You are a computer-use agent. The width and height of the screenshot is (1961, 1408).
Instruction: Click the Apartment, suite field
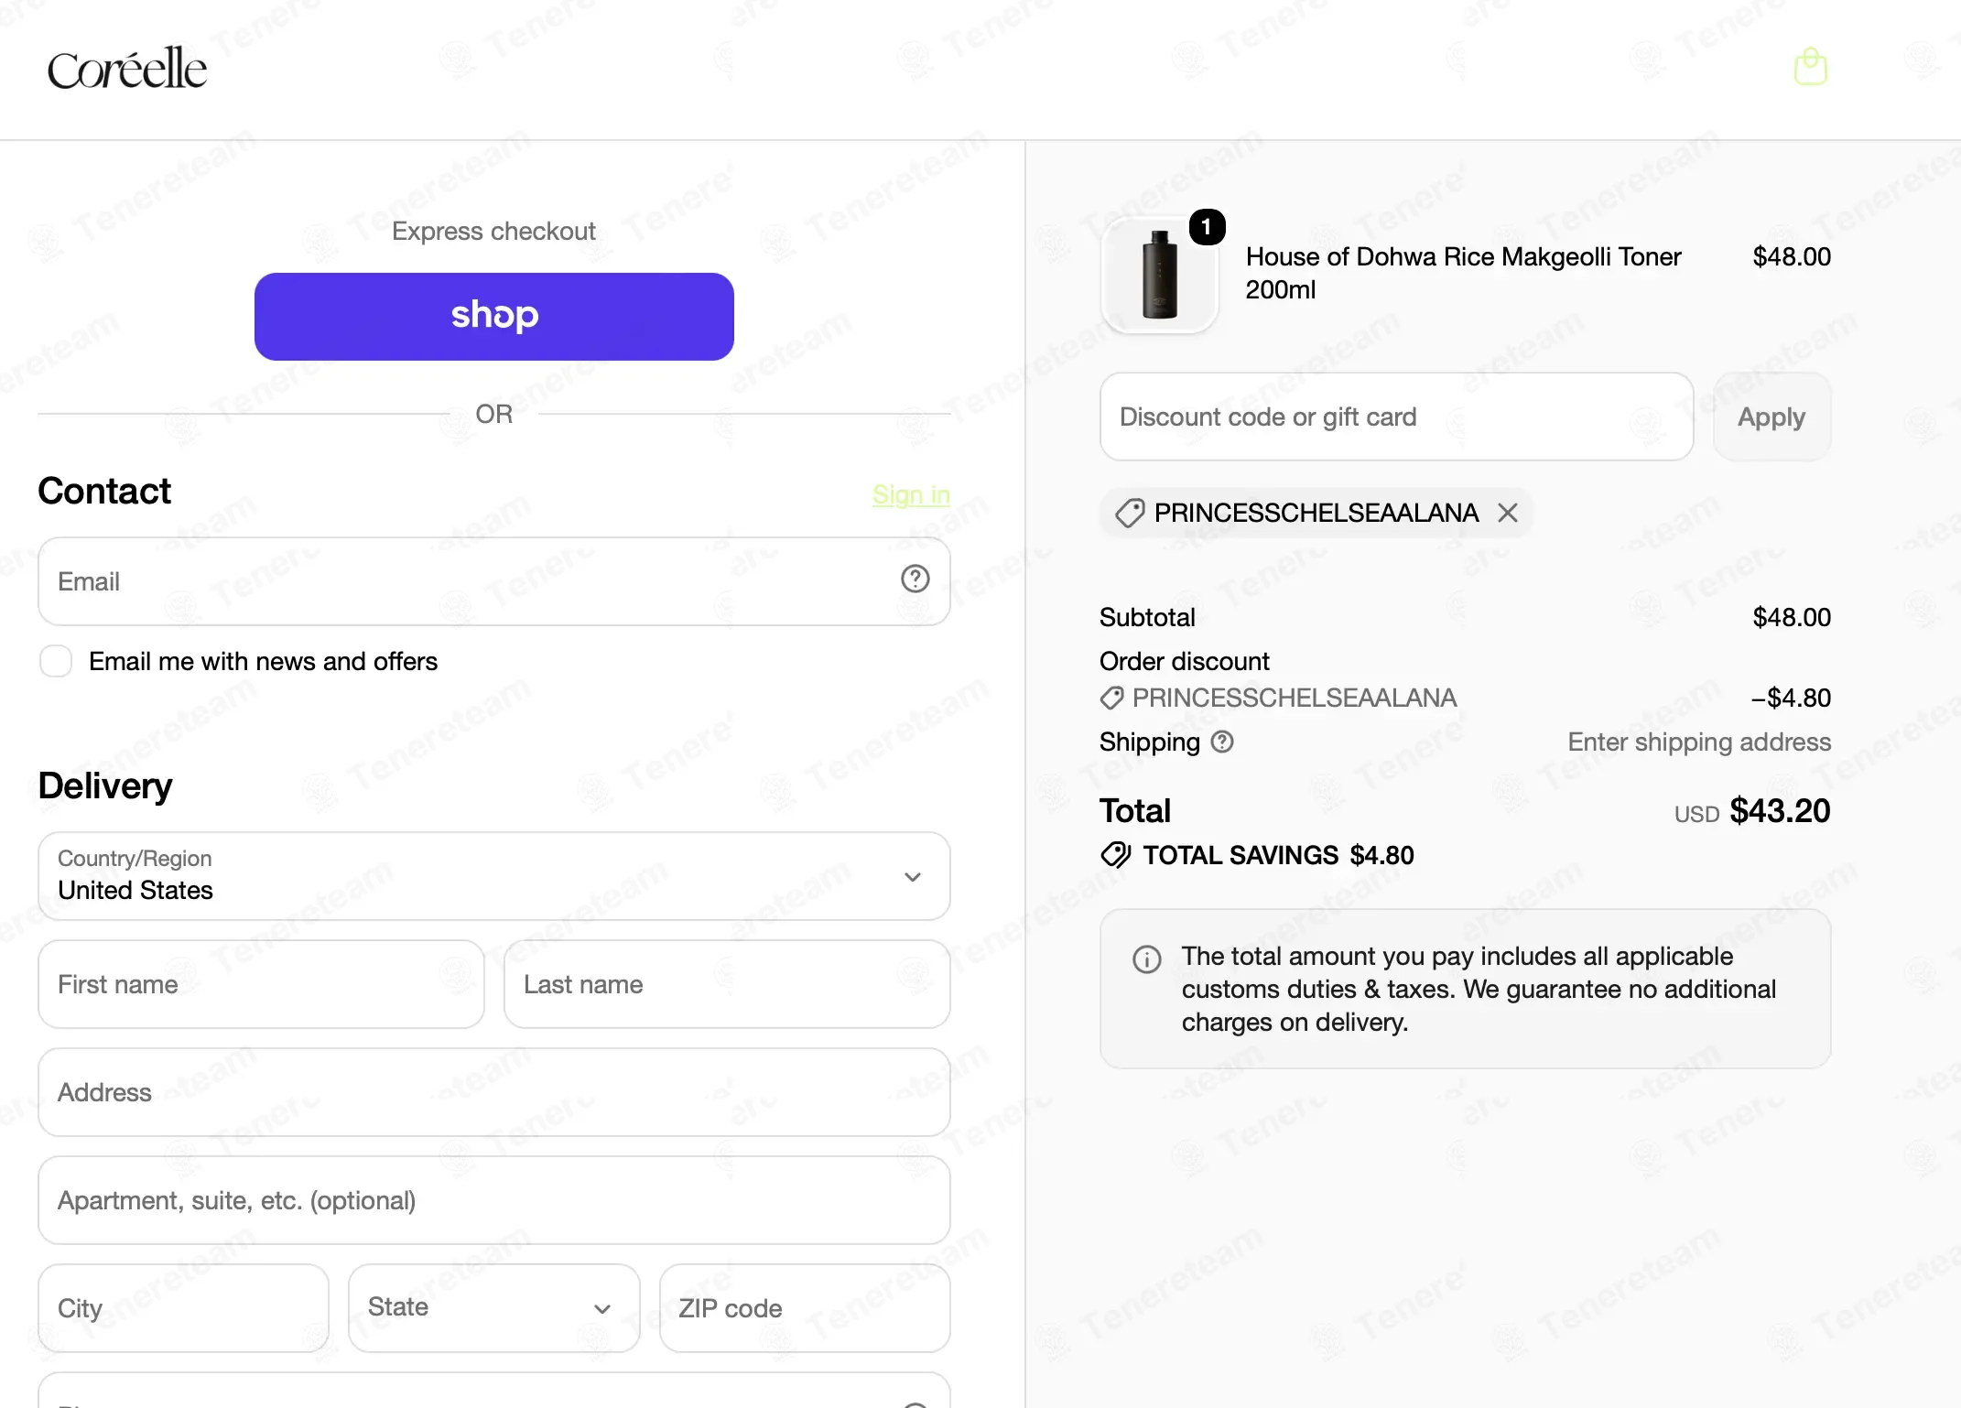click(x=494, y=1200)
